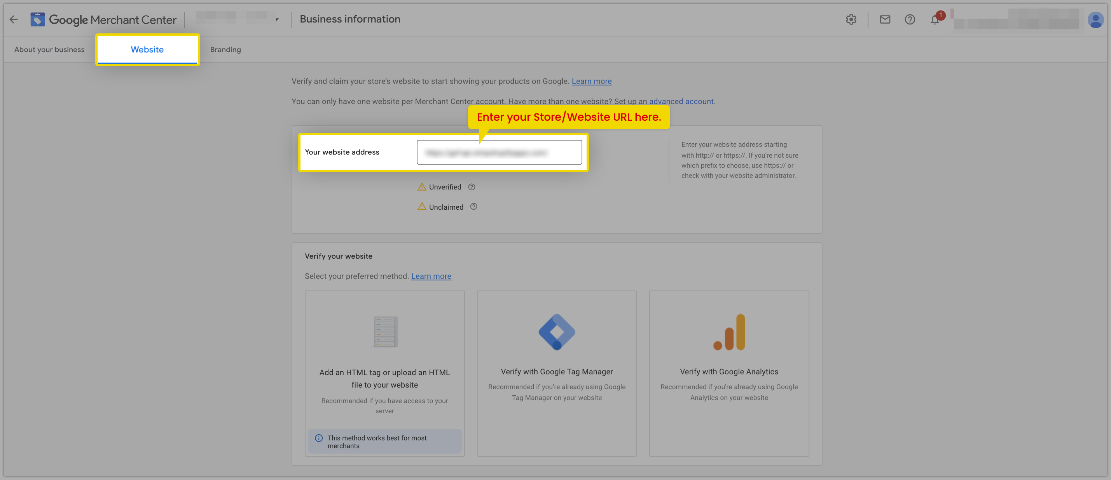Open the advanced account link
Image resolution: width=1111 pixels, height=480 pixels.
coord(681,101)
